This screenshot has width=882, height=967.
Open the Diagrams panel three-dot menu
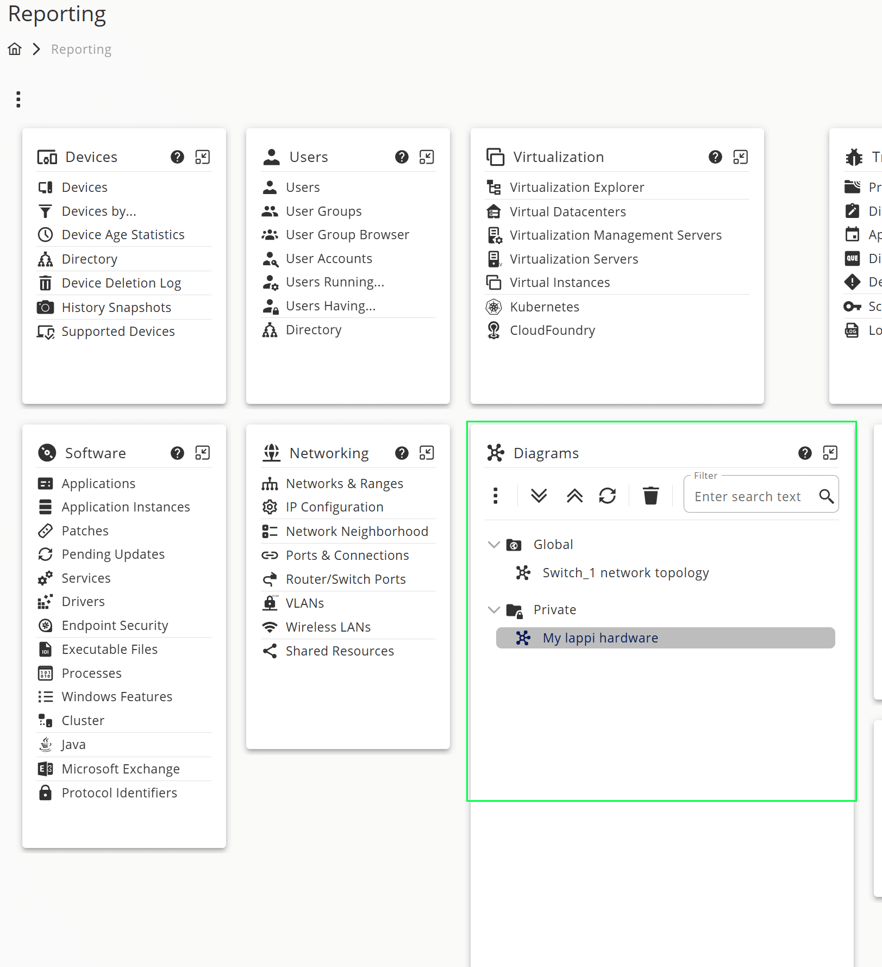point(495,495)
